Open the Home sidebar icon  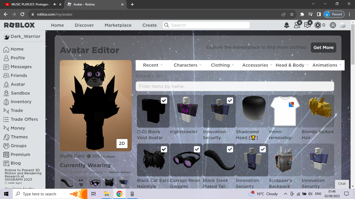point(6,49)
